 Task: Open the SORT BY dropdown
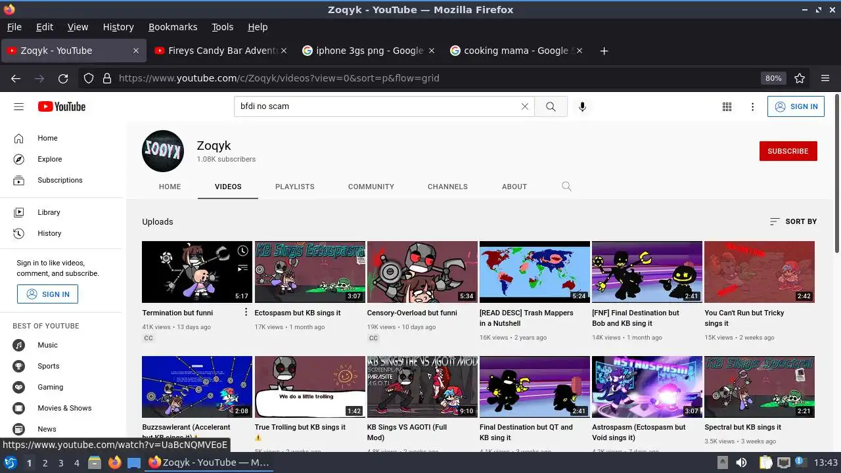pos(793,221)
